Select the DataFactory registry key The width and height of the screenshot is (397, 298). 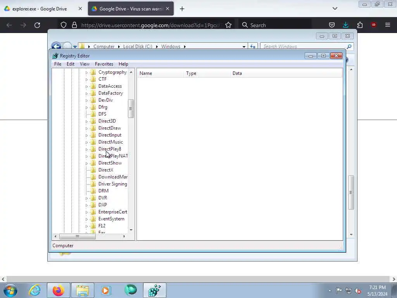[110, 93]
